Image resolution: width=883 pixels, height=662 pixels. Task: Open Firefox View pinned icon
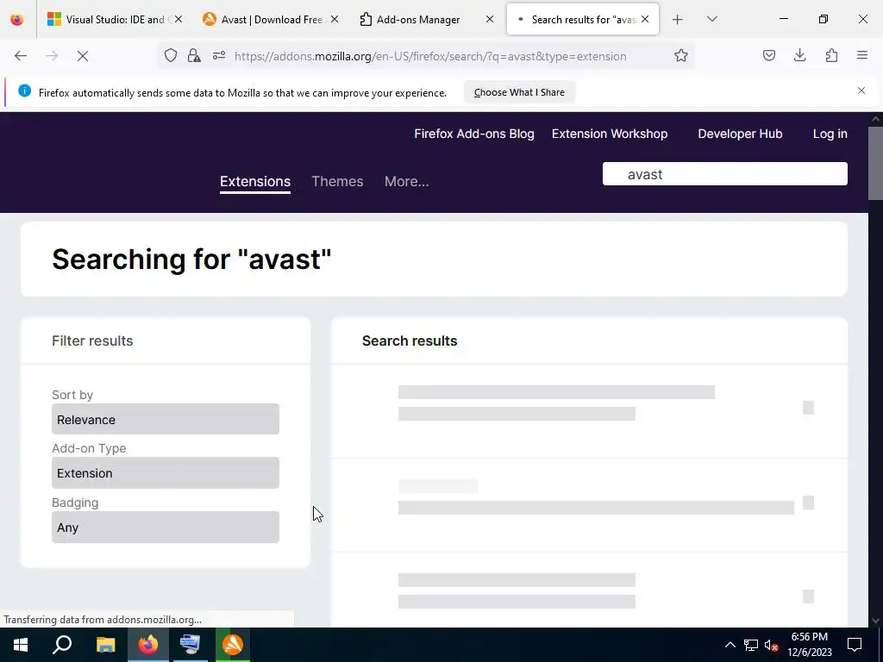pyautogui.click(x=17, y=20)
